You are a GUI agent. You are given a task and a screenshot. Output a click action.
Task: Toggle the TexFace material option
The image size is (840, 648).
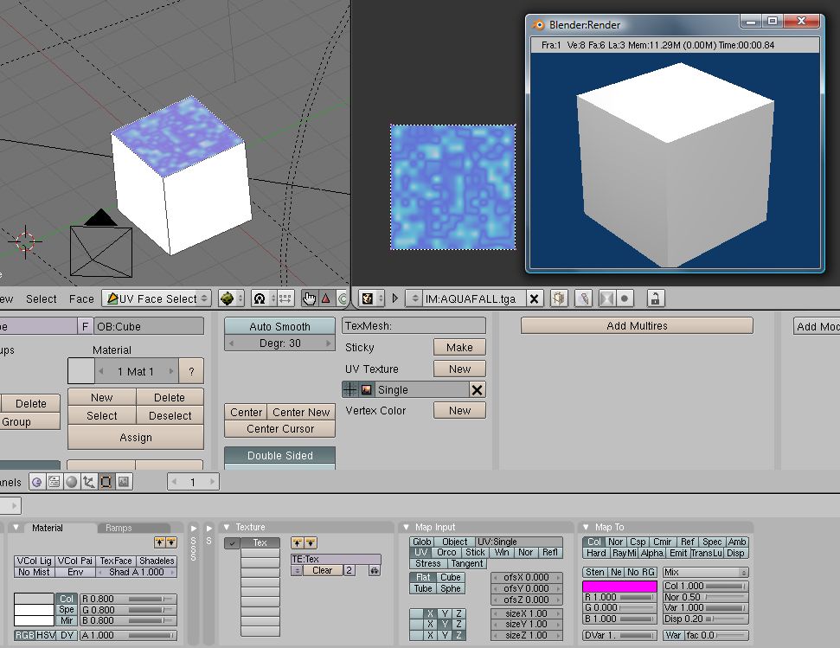click(x=116, y=561)
